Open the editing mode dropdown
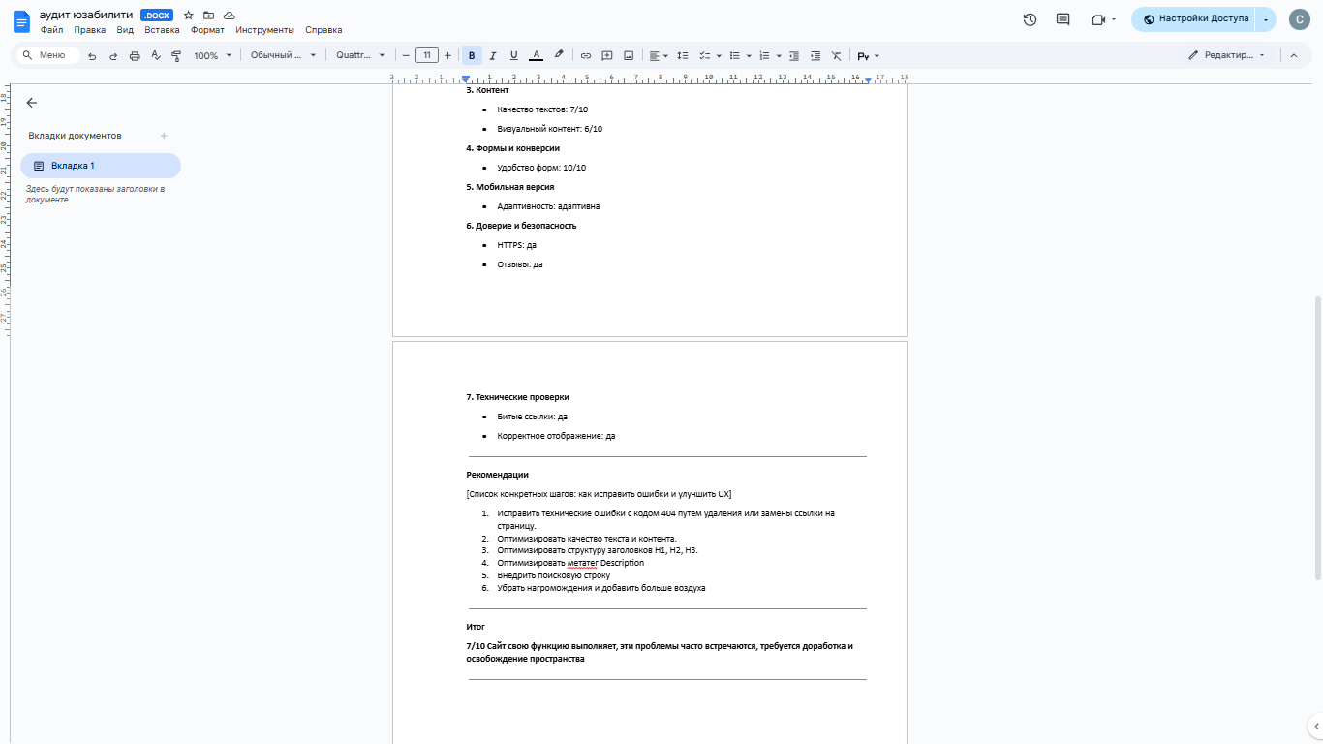Screen dimensions: 1323x744 [1227, 56]
